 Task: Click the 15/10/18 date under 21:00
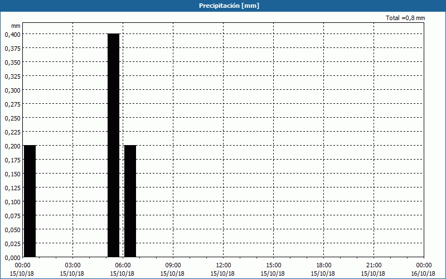coord(373,273)
